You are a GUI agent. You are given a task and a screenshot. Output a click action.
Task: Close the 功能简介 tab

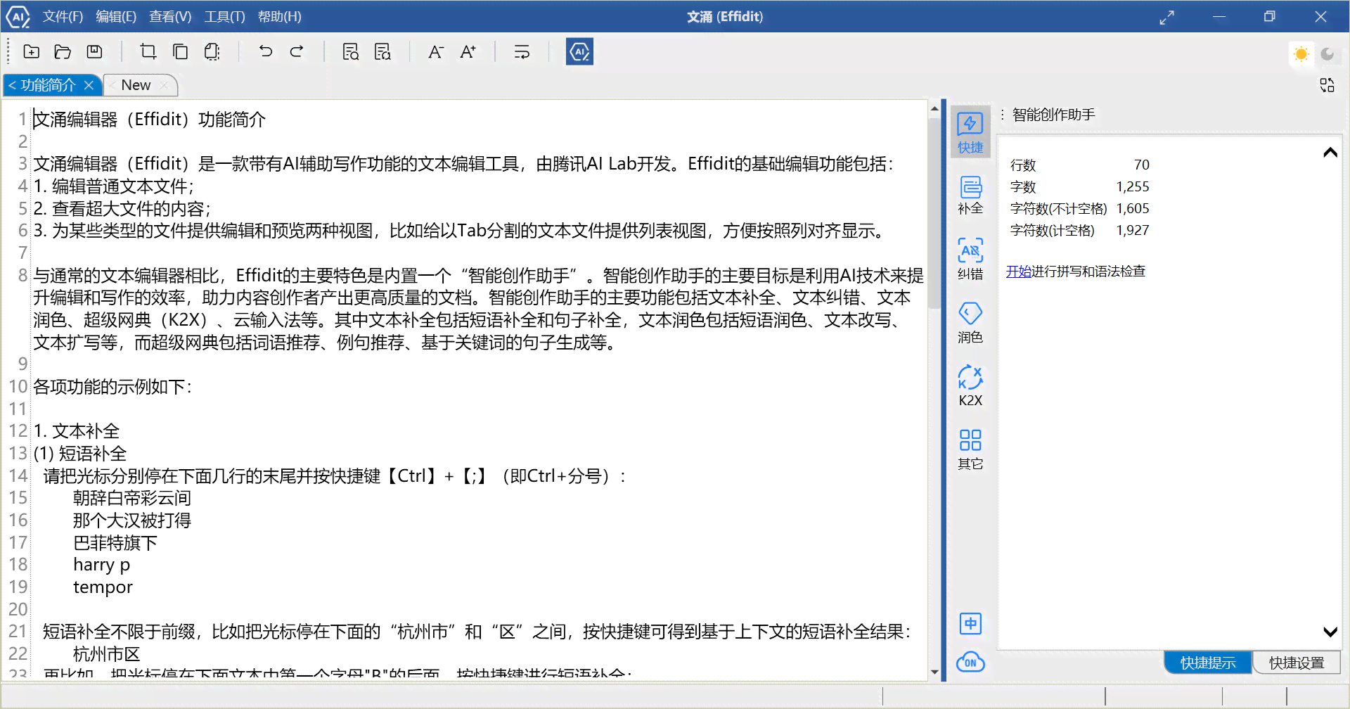(89, 85)
